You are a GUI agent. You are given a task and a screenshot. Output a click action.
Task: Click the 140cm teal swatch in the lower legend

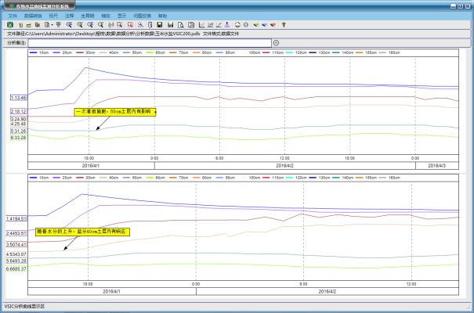pyautogui.click(x=336, y=178)
